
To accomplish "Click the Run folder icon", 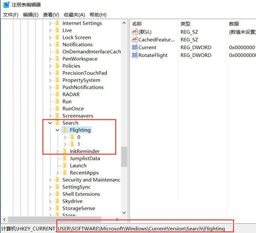I will tap(57, 101).
